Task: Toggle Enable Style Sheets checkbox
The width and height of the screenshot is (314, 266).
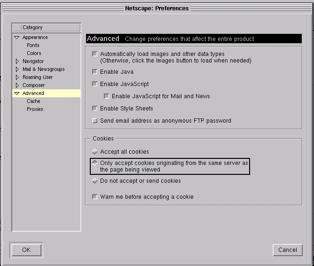Action: (x=95, y=109)
